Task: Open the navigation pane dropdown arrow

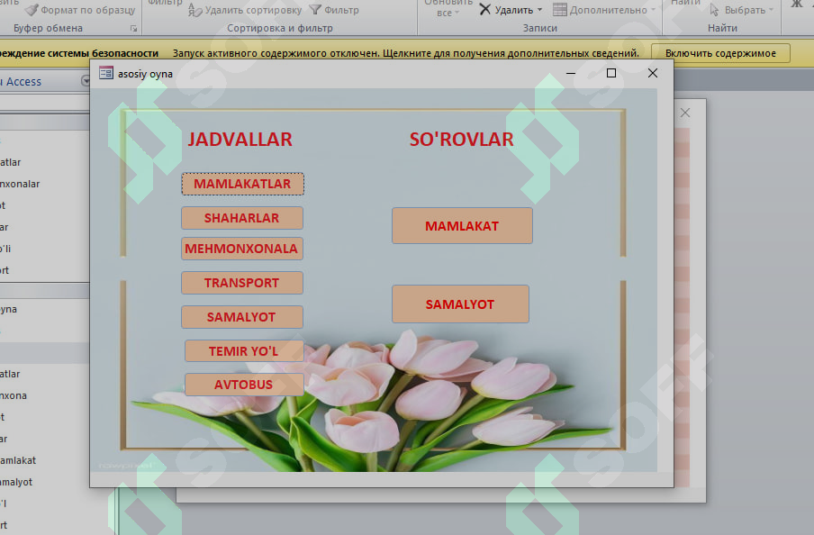Action: 86,81
